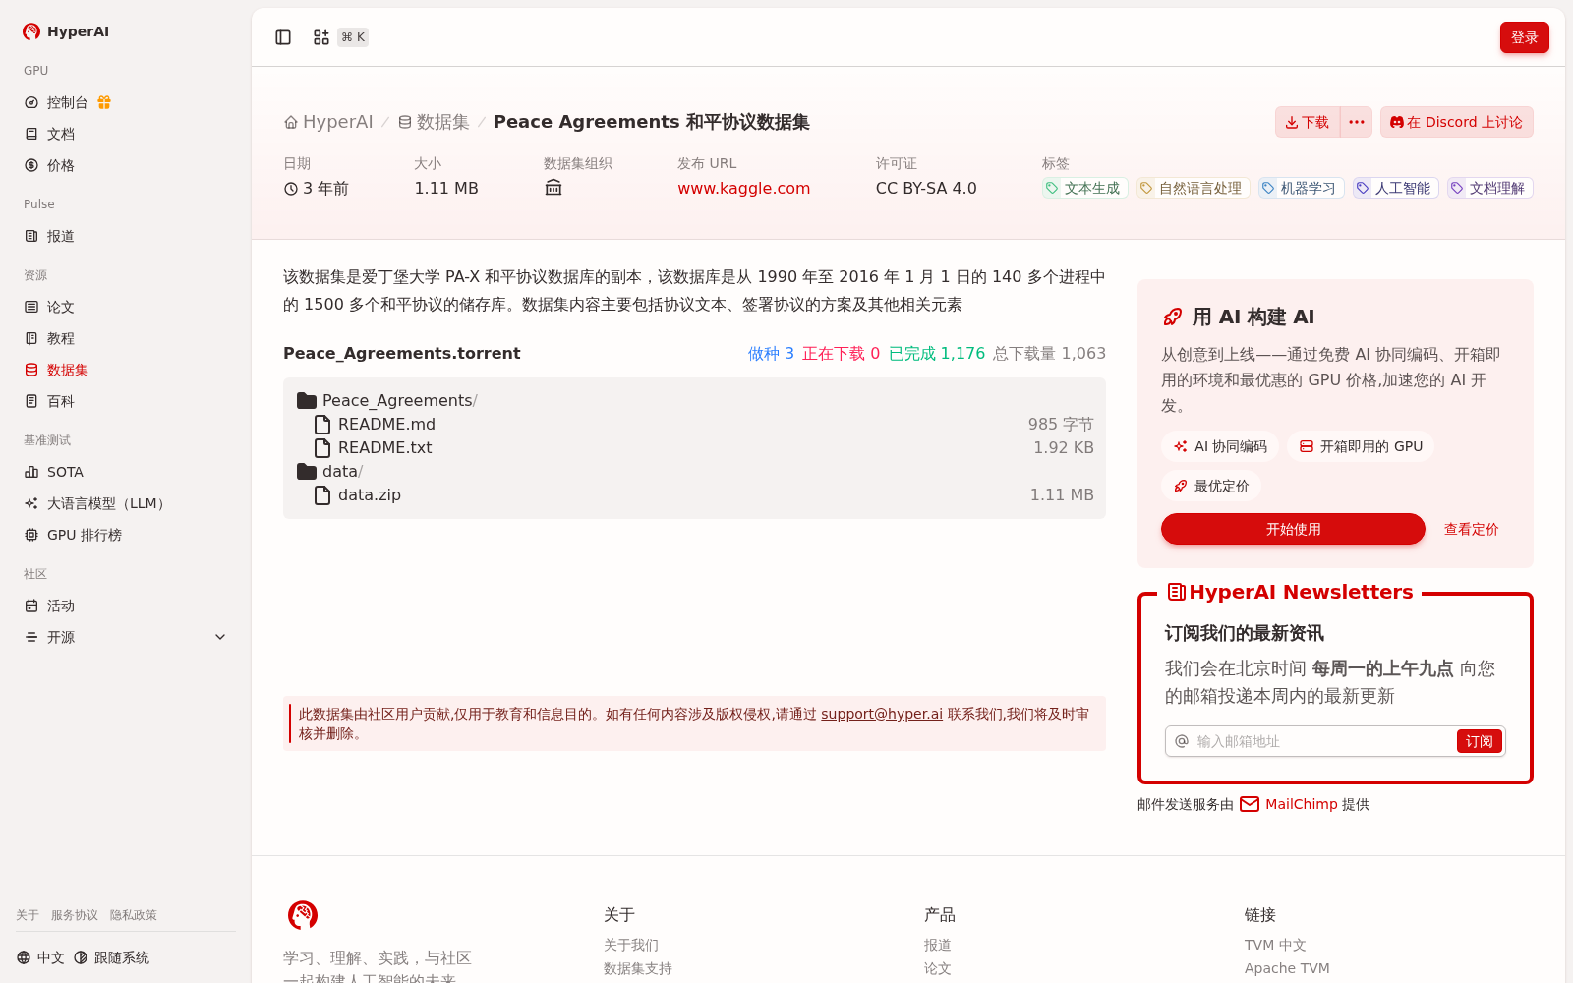Click the 开始使用 button
Viewport: 1573px width, 983px height.
coord(1293,529)
